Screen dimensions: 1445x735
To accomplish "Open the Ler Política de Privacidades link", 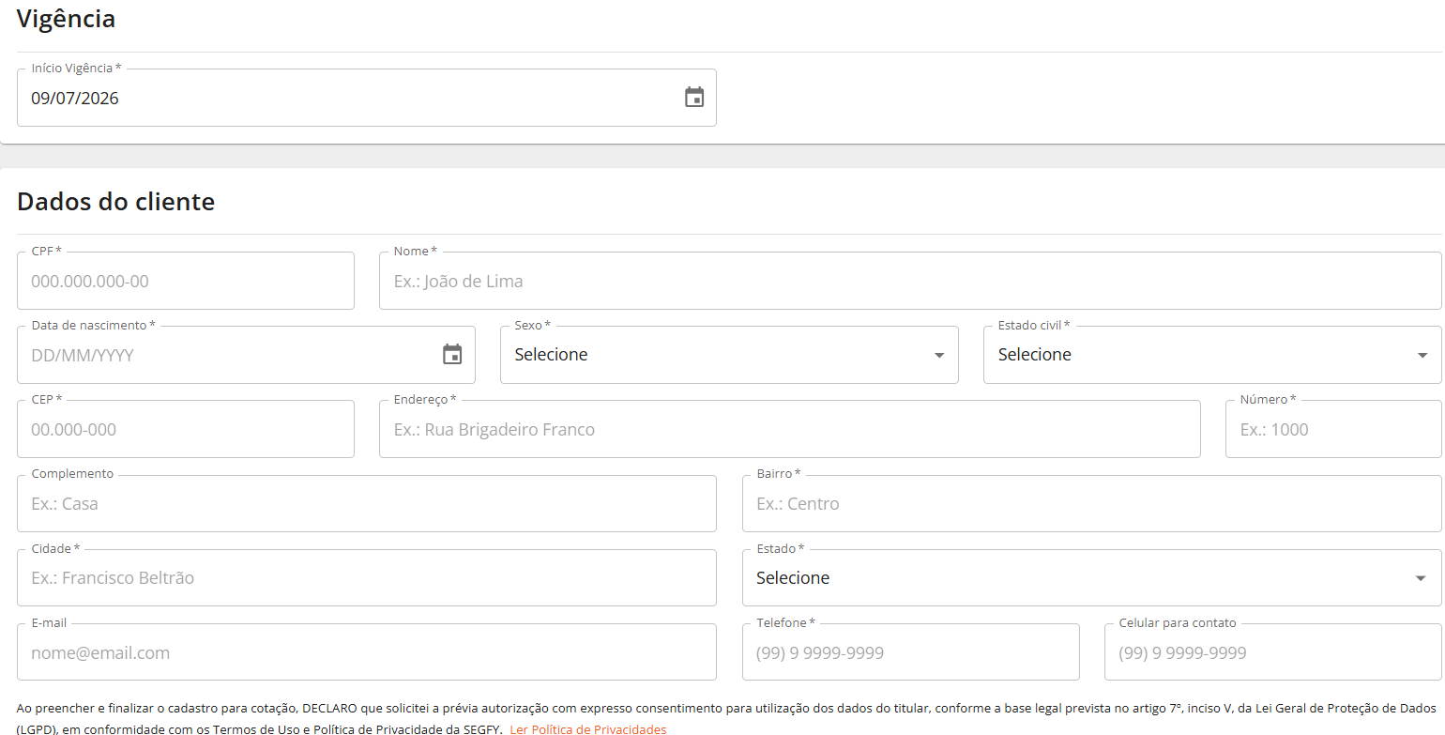I will coord(588,729).
